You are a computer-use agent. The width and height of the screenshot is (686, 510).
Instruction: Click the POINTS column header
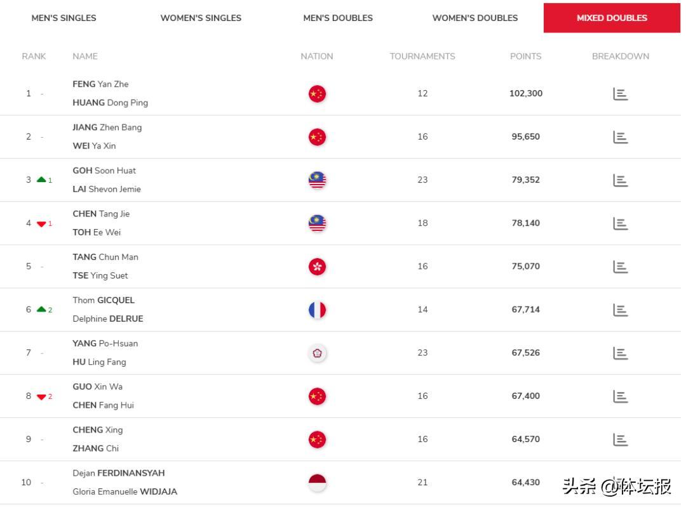point(525,56)
